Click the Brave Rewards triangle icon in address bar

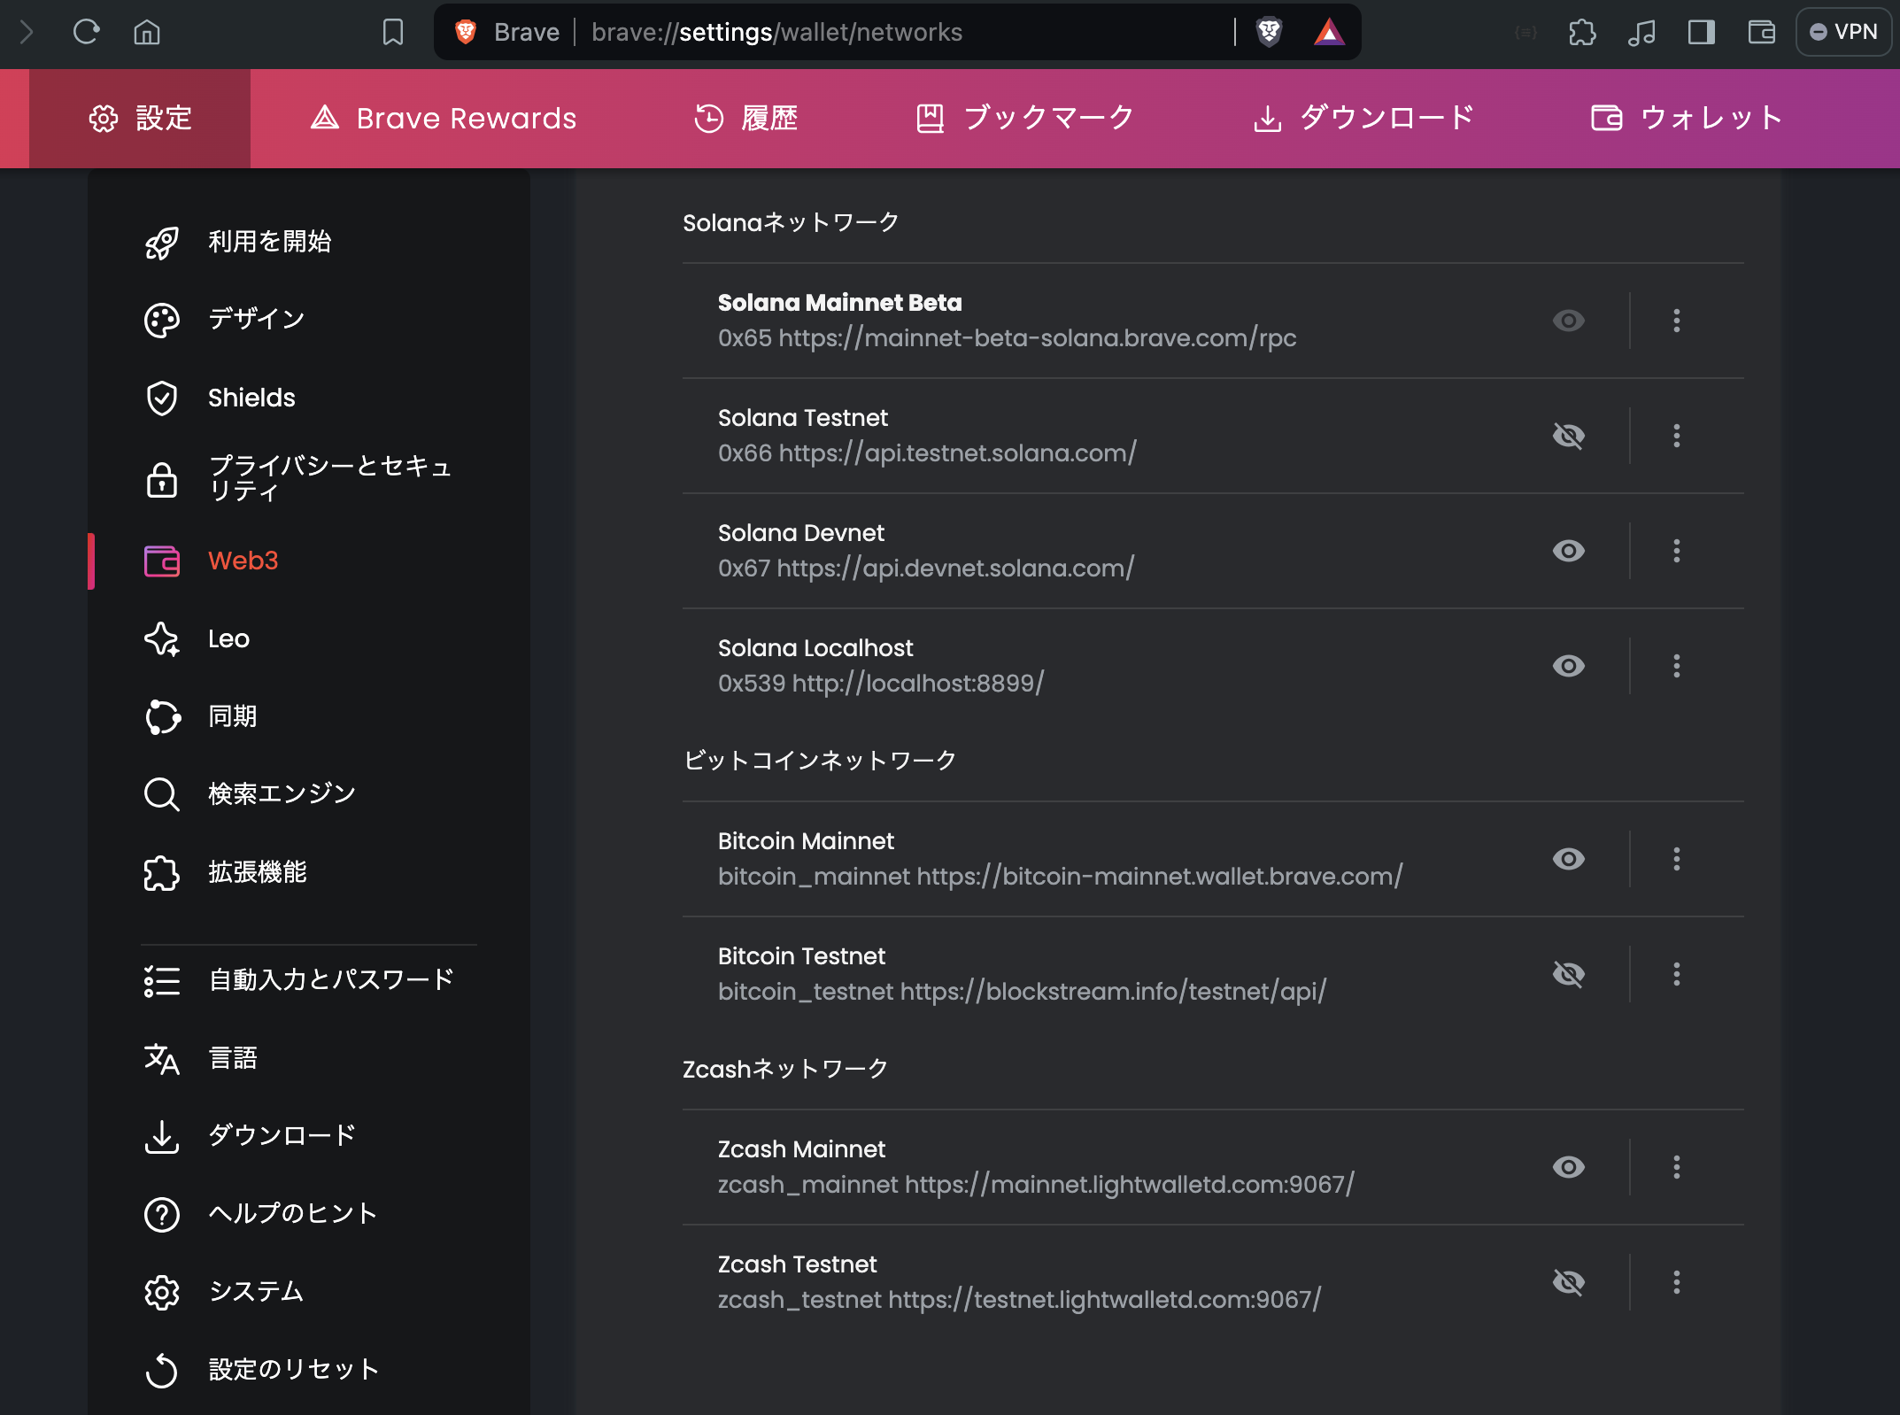tap(1329, 33)
